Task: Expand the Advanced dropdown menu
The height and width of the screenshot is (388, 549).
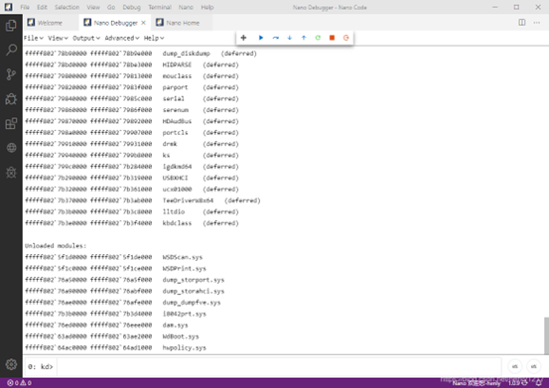Action: (122, 38)
